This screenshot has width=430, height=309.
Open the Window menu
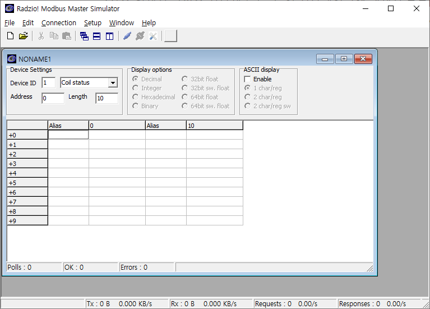click(x=122, y=23)
